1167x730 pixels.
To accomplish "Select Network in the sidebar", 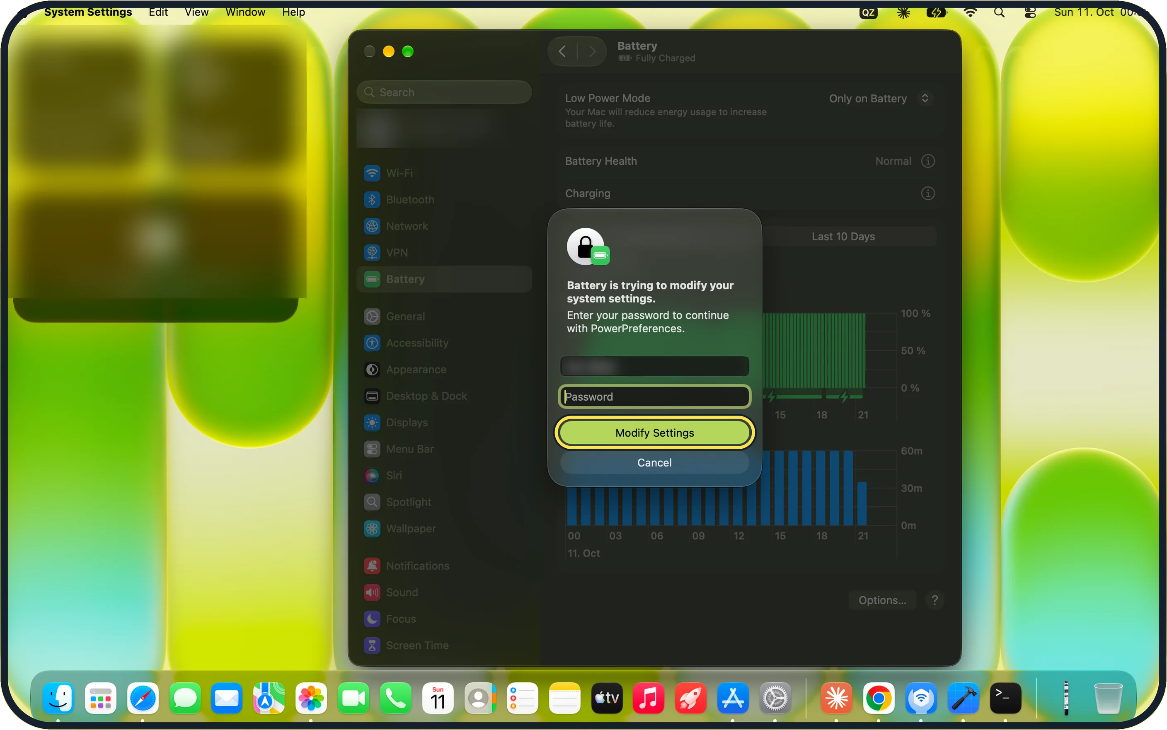I will tap(444, 226).
